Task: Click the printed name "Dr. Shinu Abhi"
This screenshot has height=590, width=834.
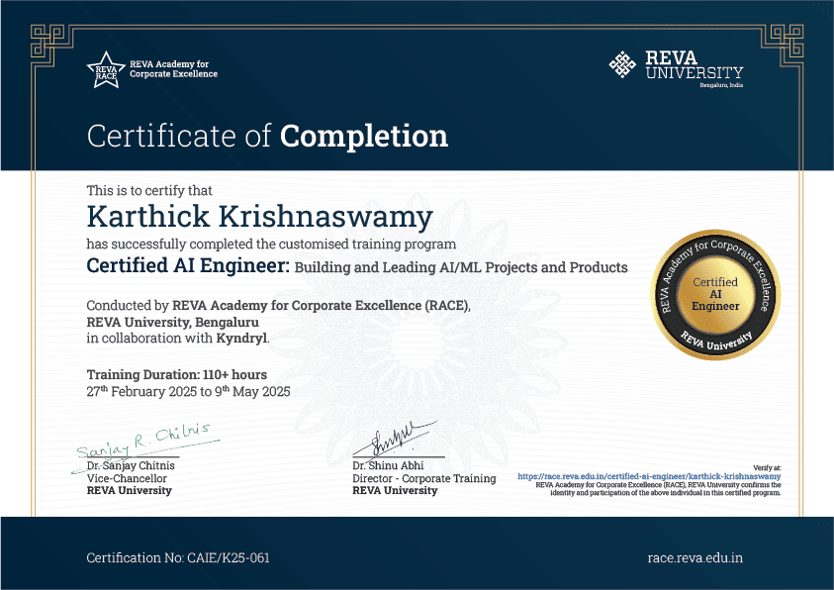Action: click(x=388, y=466)
